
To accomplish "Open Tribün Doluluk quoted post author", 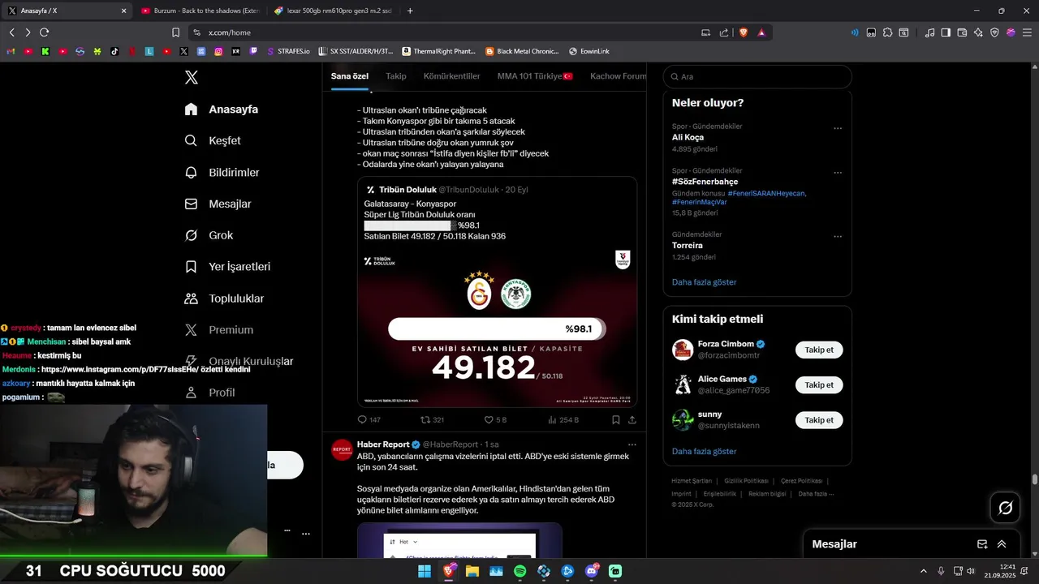I will click(x=407, y=190).
